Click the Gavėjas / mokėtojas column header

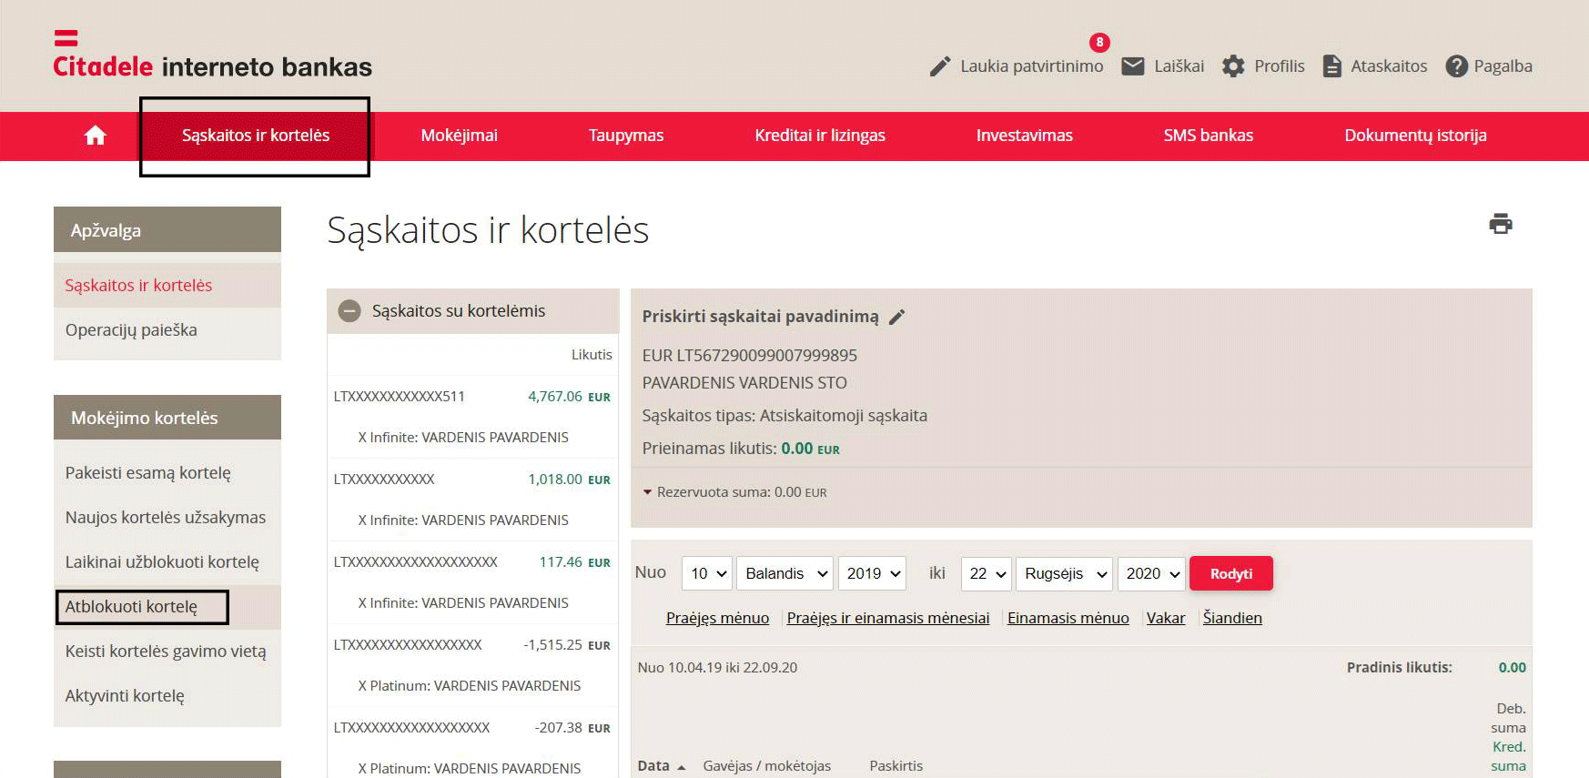pyautogui.click(x=767, y=766)
